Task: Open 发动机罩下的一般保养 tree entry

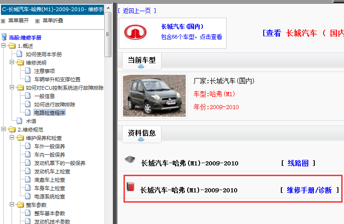Action: (60, 163)
